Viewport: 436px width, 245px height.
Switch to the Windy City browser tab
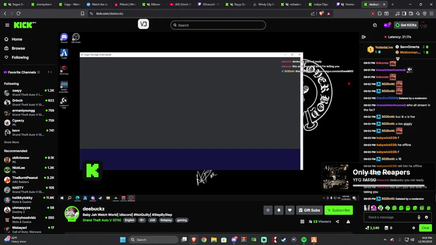pos(263,4)
